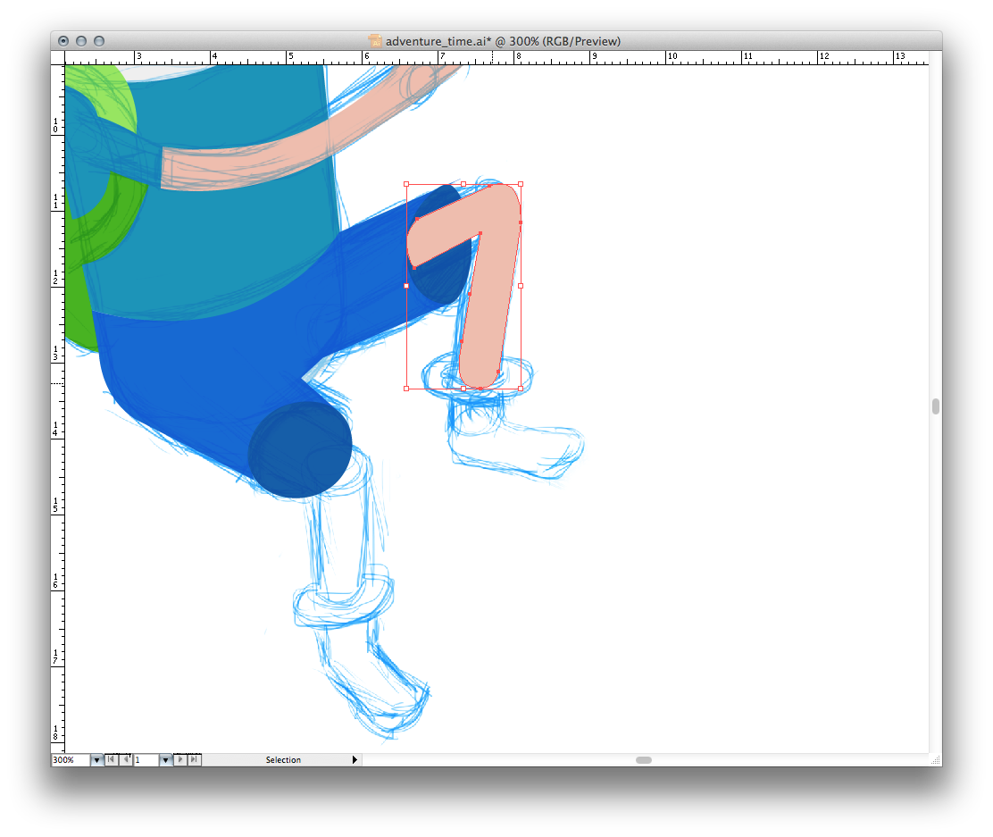Expand the status bar popup arrow
Image resolution: width=993 pixels, height=837 pixels.
click(x=355, y=760)
